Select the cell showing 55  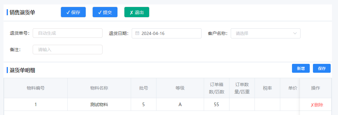click(217, 105)
